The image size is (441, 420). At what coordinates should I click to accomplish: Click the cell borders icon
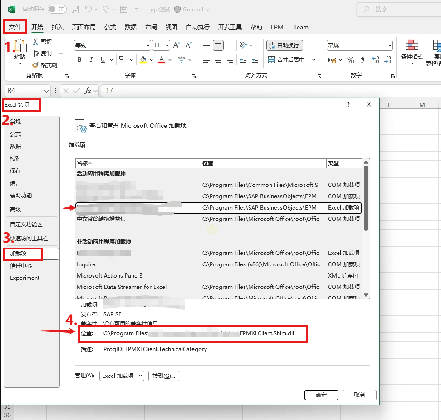(122, 59)
